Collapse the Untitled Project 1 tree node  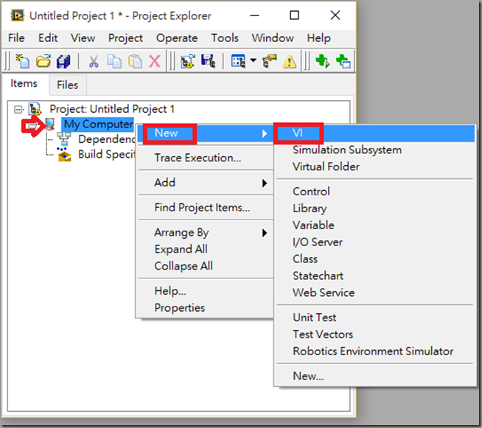point(18,109)
